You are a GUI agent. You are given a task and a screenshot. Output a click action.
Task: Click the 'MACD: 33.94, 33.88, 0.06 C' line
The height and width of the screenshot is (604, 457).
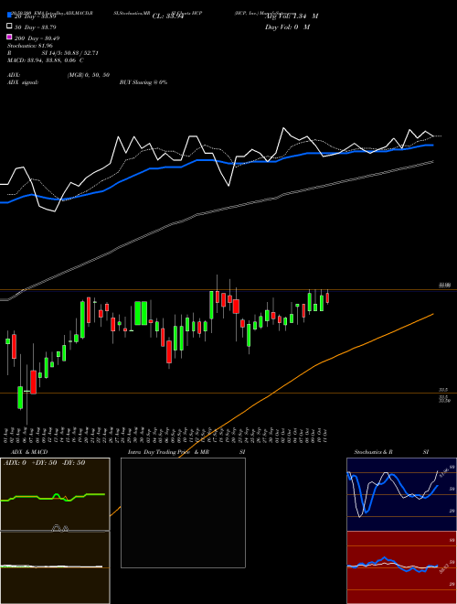click(46, 60)
